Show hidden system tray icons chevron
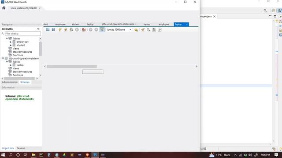The height and width of the screenshot is (158, 282). 235,155
